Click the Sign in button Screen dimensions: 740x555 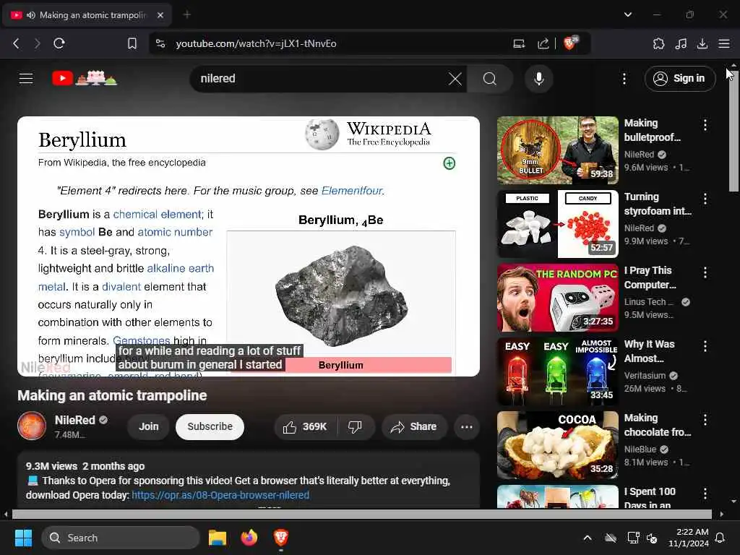(x=679, y=78)
